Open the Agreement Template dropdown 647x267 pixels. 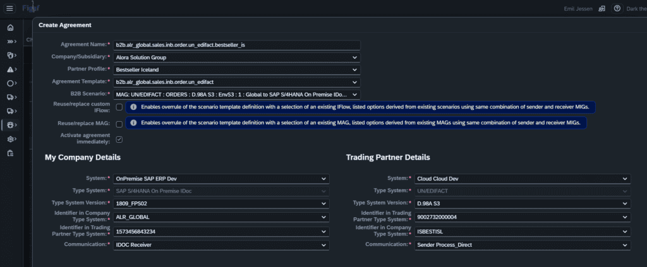click(236, 83)
